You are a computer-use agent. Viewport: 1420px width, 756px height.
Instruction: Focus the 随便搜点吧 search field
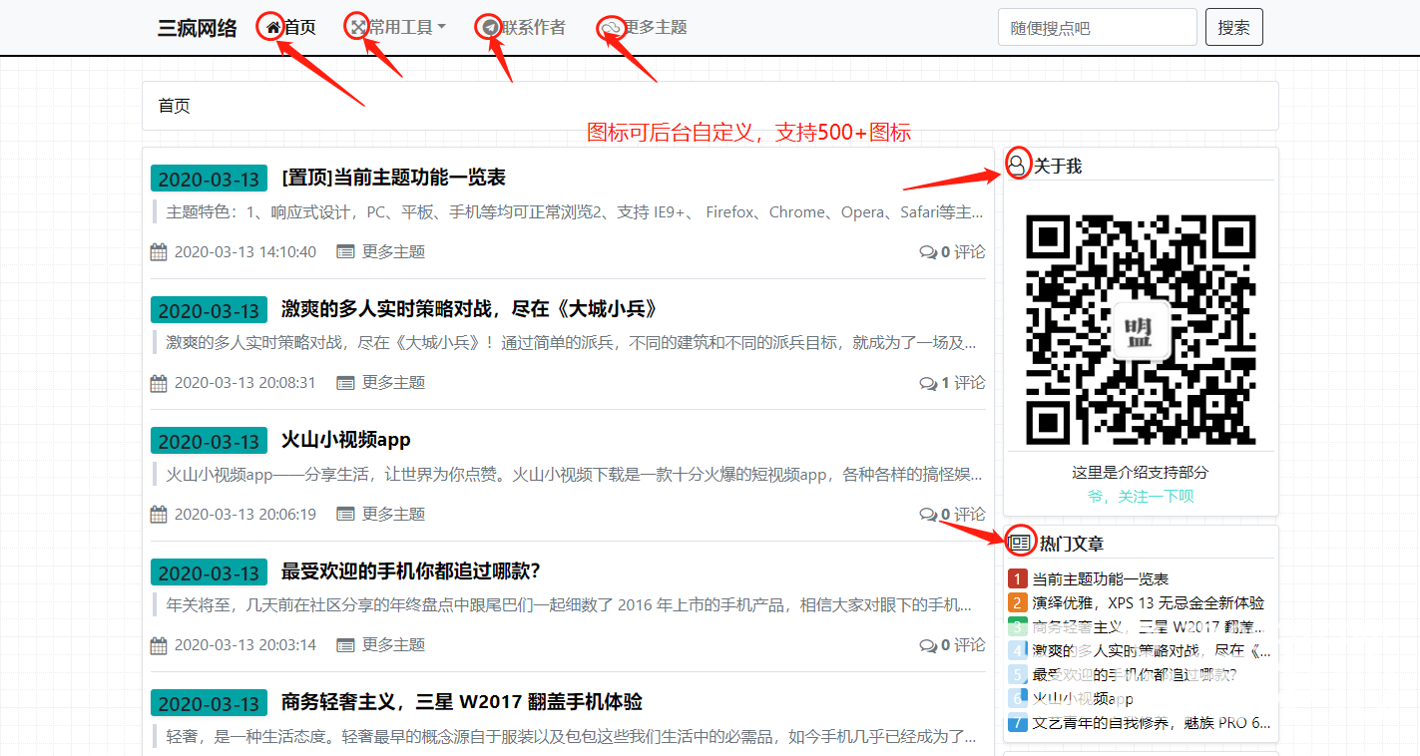1097,28
